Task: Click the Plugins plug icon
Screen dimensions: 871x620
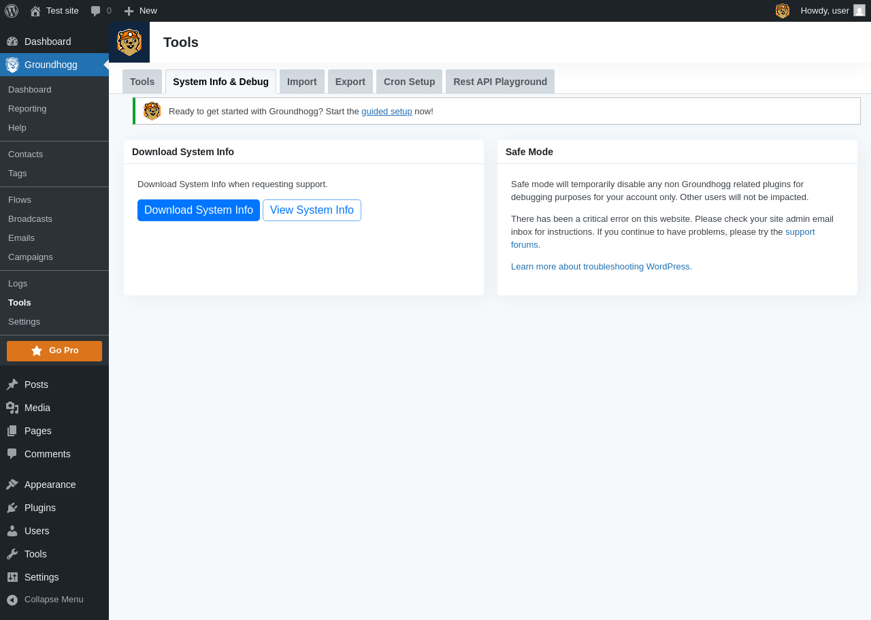Action: [12, 508]
